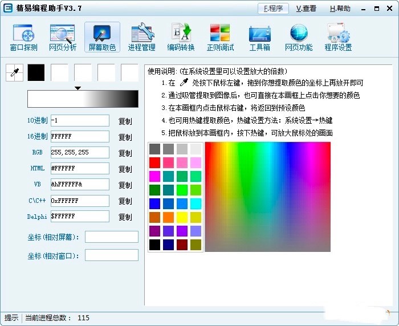This screenshot has width=399, height=326.
Task: Select the dark red palette swatch
Action: 182,245
